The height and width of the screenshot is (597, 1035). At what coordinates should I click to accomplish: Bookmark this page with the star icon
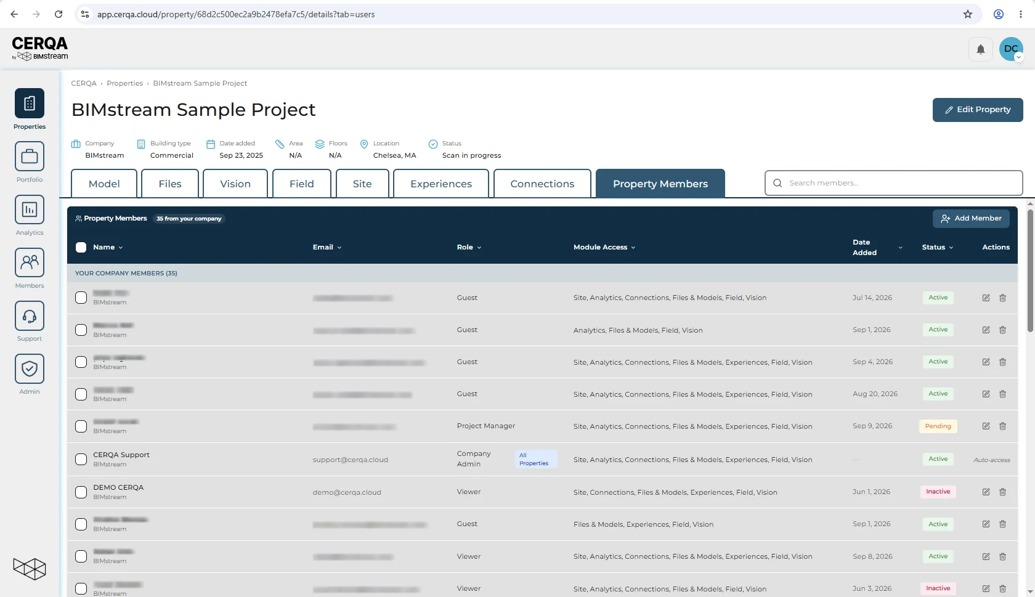click(968, 14)
